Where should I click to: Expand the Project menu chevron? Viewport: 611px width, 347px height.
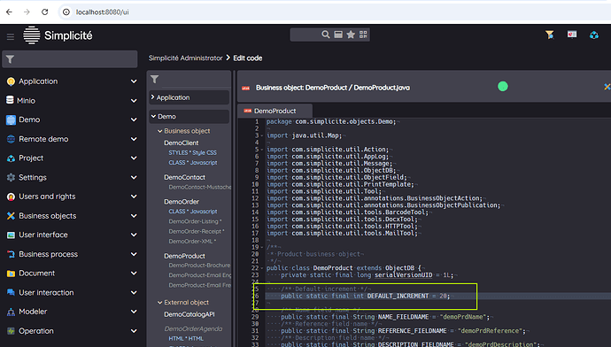134,158
